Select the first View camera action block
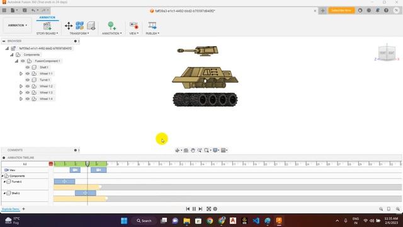This screenshot has width=403, height=227. click(75, 170)
